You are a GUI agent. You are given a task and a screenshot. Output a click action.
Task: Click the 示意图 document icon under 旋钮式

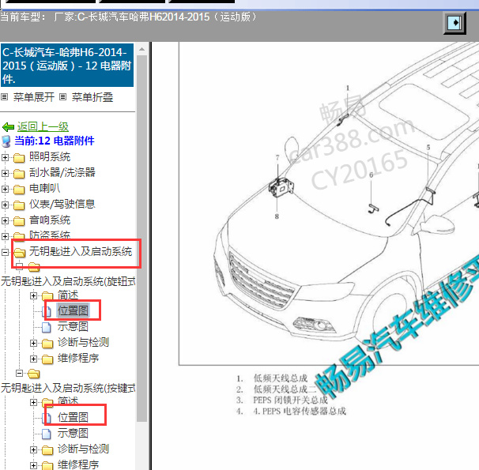(47, 327)
